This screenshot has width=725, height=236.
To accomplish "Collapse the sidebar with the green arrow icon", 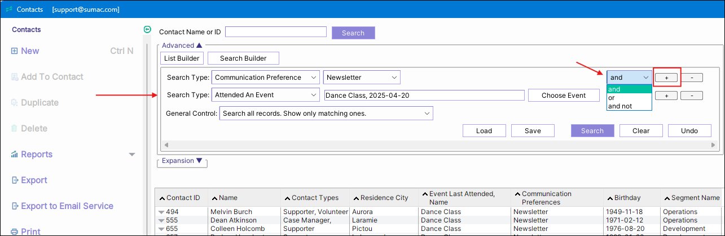I will pyautogui.click(x=148, y=29).
